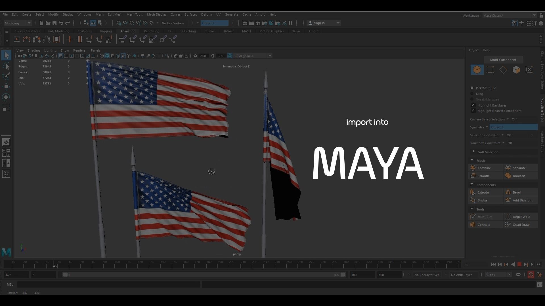Select Edge selection mode diamond icon
Viewport: 545px width, 306px height.
(503, 70)
